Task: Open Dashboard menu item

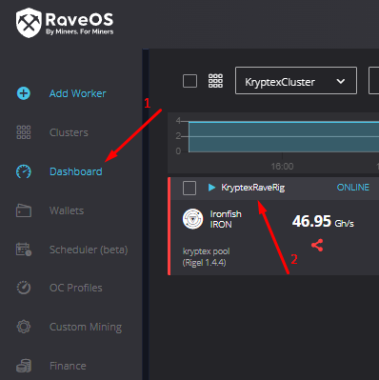Action: coord(76,171)
